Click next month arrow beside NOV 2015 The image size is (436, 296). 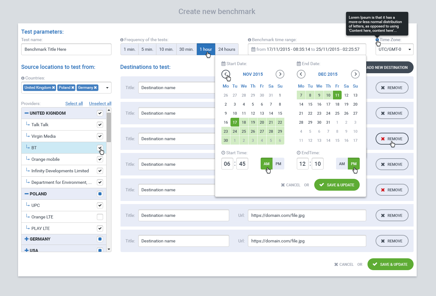tap(280, 74)
